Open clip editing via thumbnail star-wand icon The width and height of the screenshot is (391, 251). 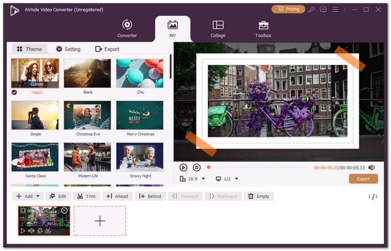coord(40,231)
